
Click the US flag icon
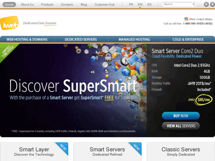186,19
